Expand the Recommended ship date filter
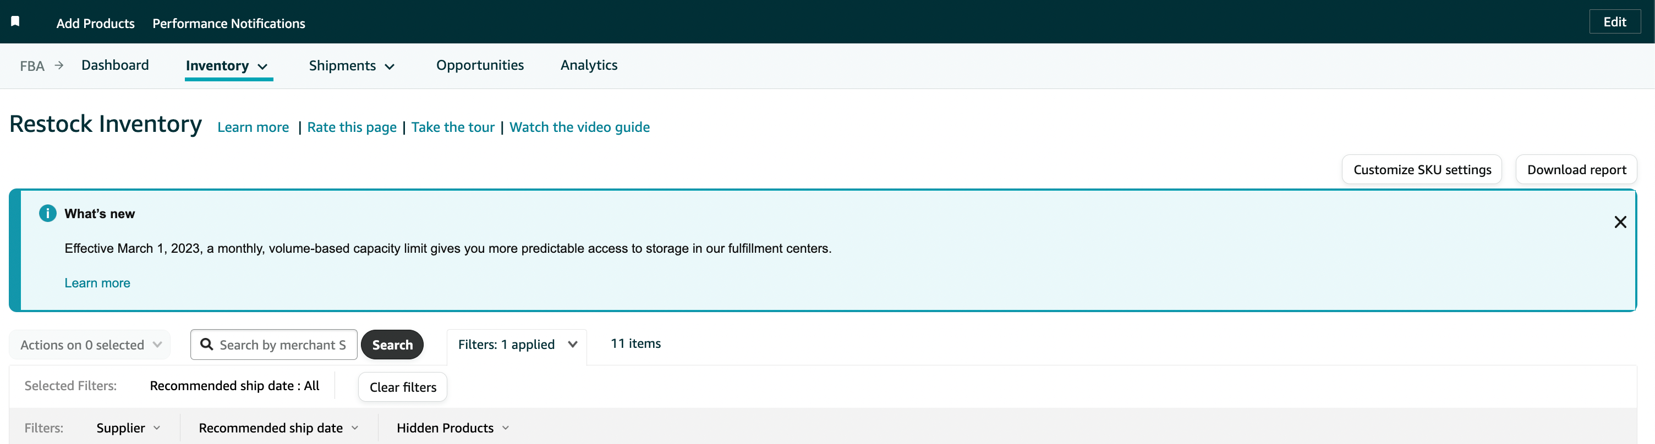The width and height of the screenshot is (1655, 444). [278, 428]
